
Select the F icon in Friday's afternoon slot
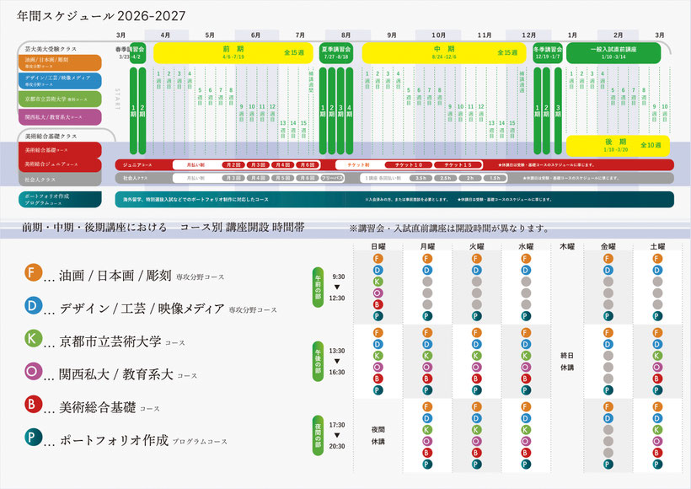click(x=608, y=333)
